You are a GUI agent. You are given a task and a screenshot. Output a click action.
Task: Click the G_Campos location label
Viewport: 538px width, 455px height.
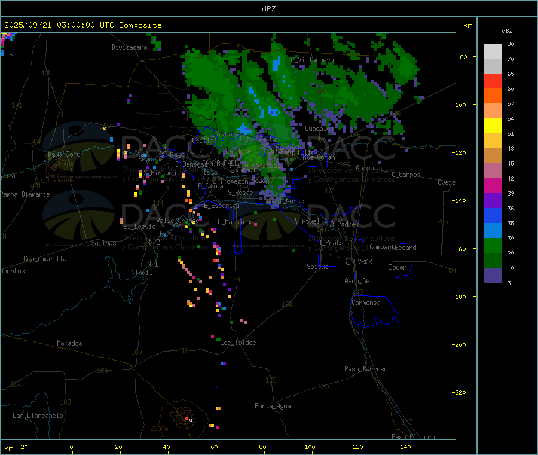coord(406,175)
